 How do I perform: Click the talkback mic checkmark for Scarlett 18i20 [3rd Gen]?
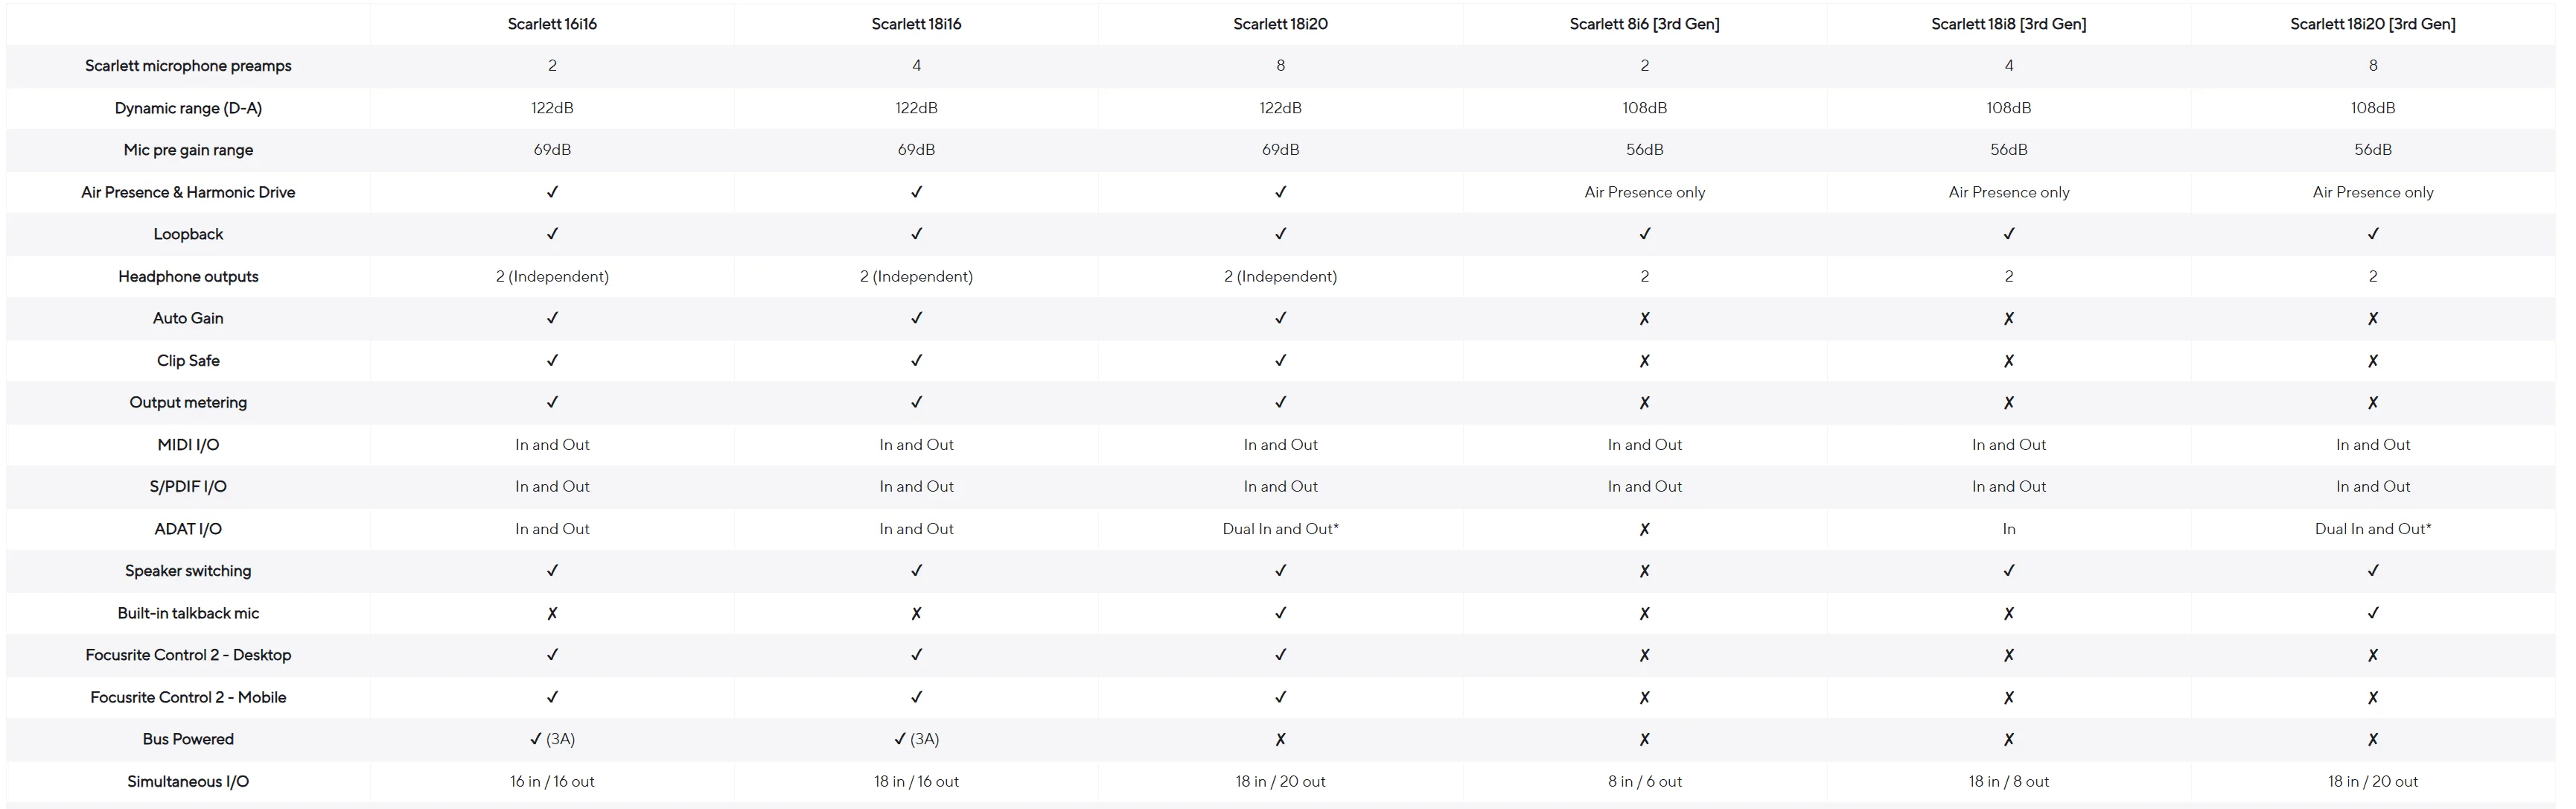pyautogui.click(x=2372, y=613)
